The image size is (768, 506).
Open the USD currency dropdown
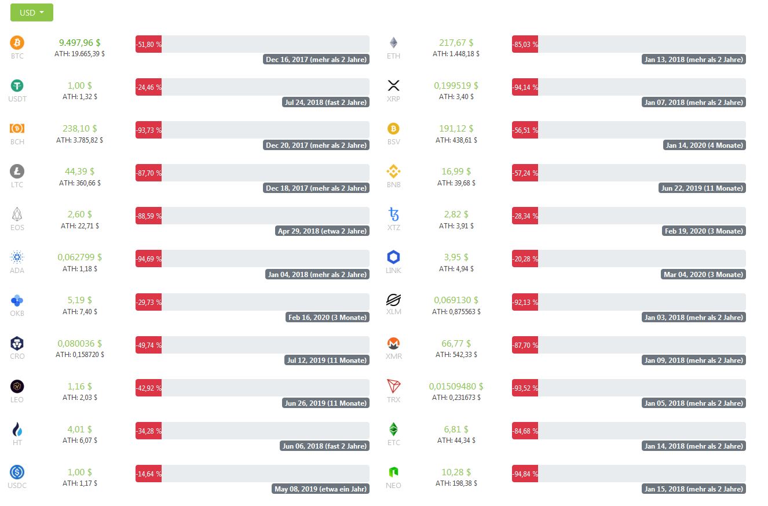point(32,12)
